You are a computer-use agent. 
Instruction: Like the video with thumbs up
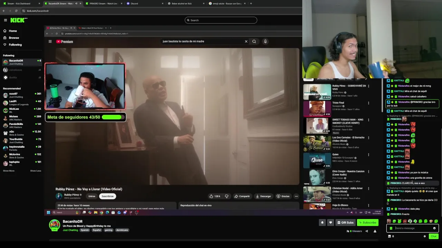tap(214, 196)
